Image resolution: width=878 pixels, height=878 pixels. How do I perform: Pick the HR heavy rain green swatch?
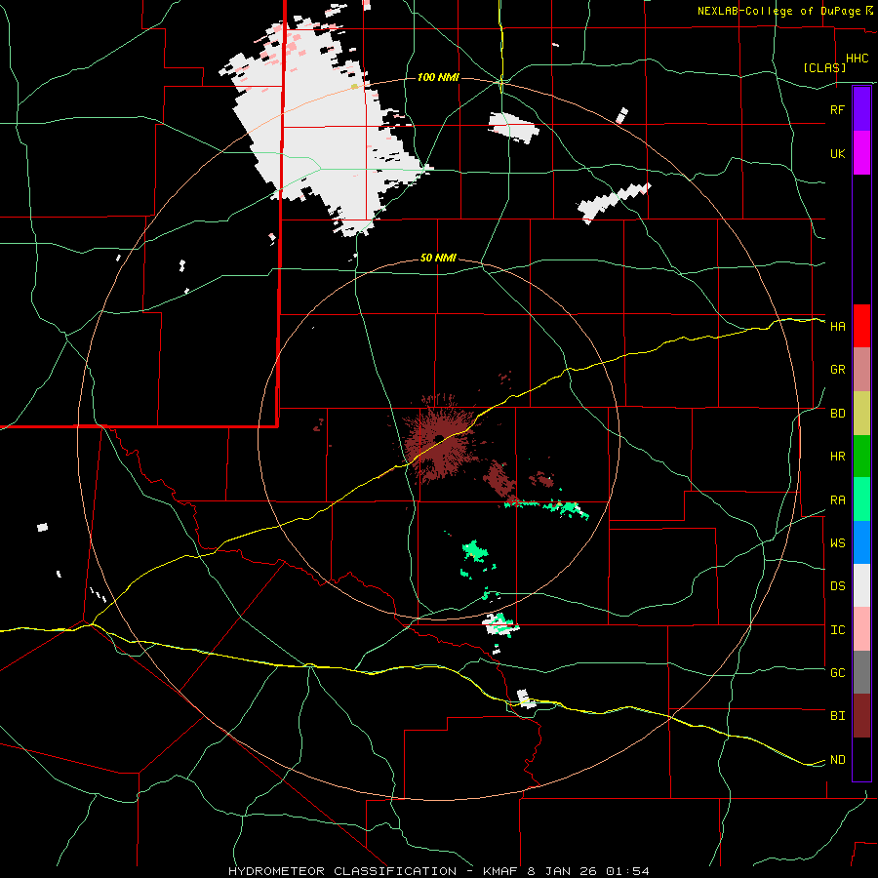pyautogui.click(x=861, y=457)
